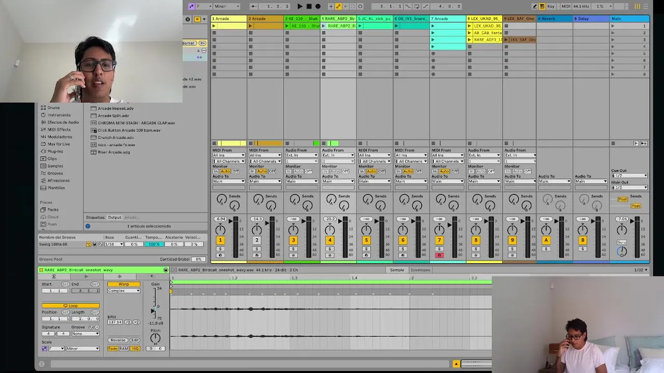Image resolution: width=664 pixels, height=373 pixels.
Task: Halve clip tempo with /2 button
Action: click(129, 322)
